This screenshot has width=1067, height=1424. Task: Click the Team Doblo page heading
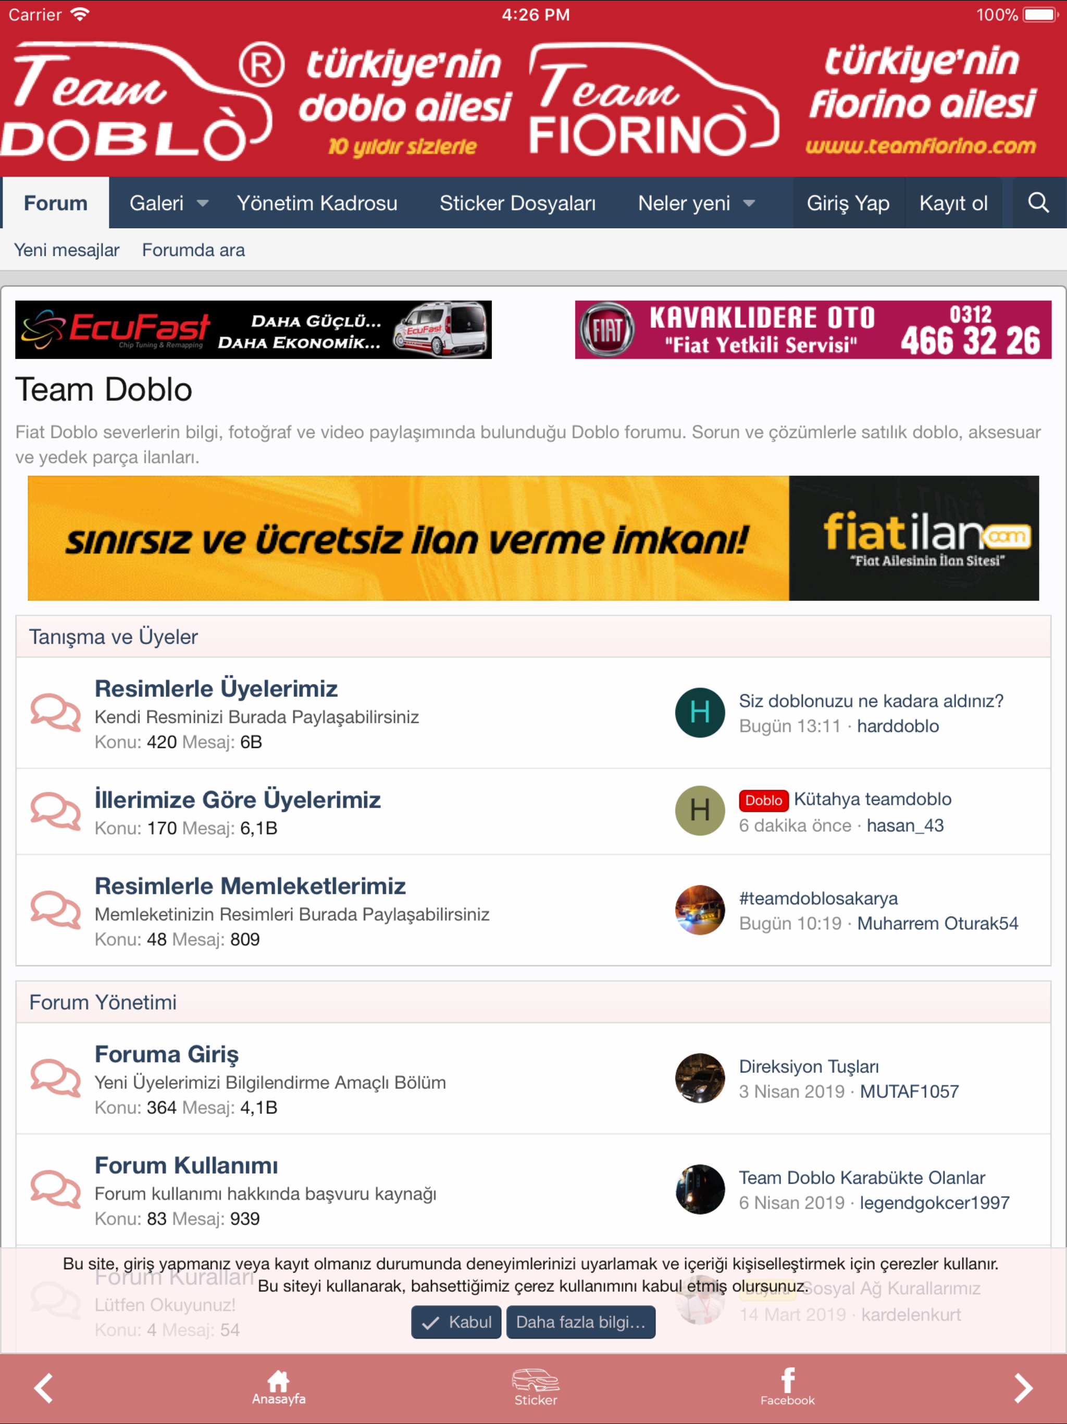[x=104, y=389]
